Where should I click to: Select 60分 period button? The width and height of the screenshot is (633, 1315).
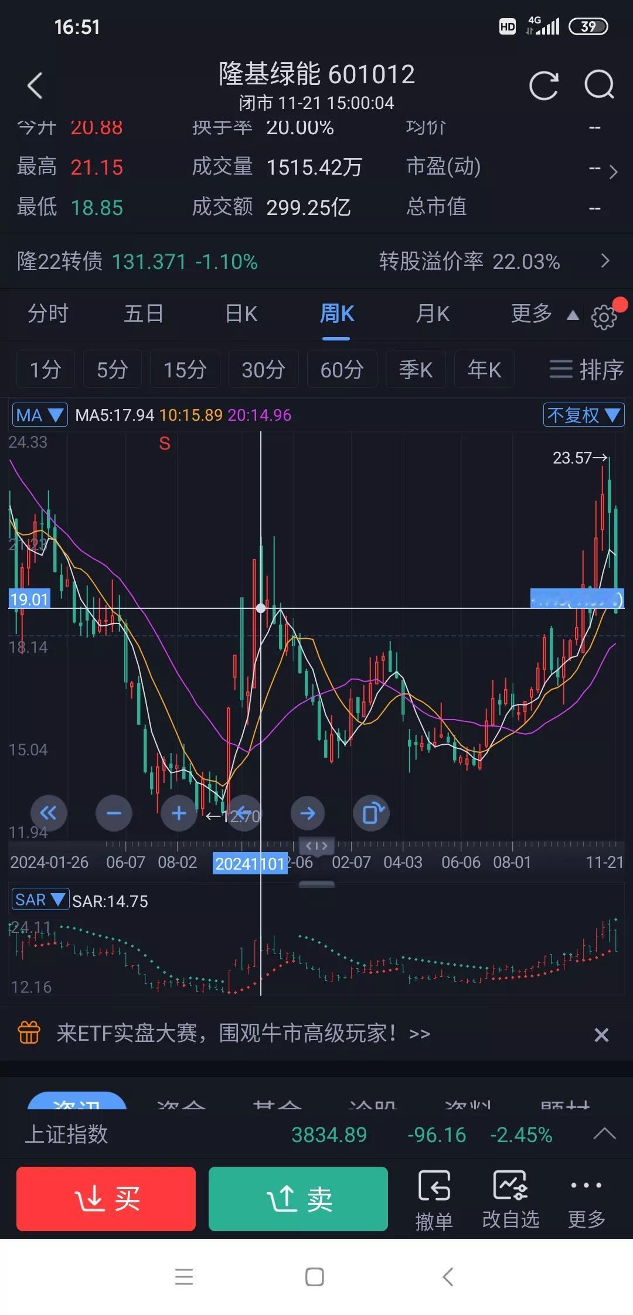(x=342, y=369)
